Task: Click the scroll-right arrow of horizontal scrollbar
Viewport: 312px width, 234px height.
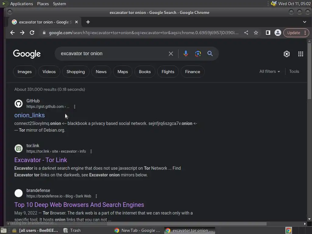Action: click(x=305, y=224)
